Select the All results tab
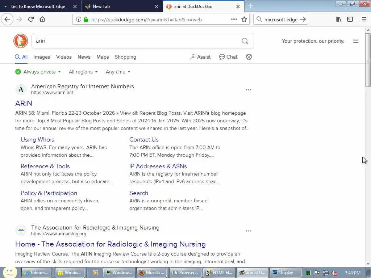This screenshot has width=371, height=278. pyautogui.click(x=21, y=57)
